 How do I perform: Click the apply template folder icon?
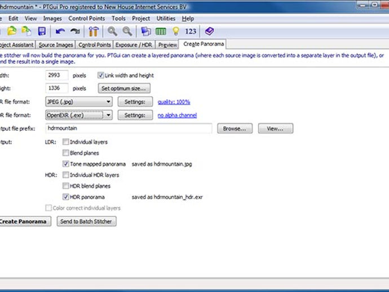tap(26, 31)
